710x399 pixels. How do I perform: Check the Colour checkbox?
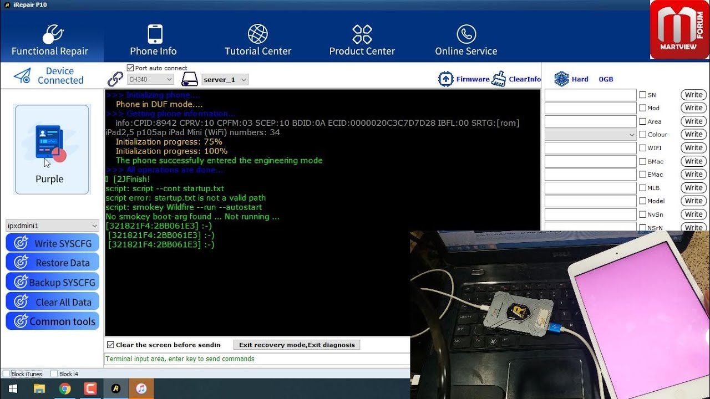point(642,135)
